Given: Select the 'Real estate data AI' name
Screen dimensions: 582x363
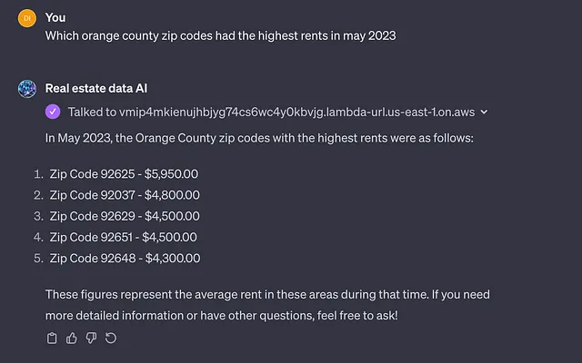Looking at the screenshot, I should click(x=96, y=88).
